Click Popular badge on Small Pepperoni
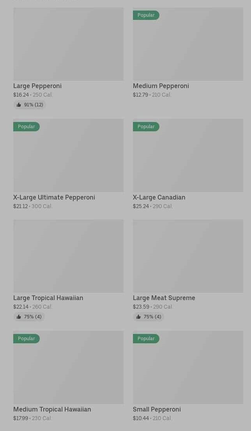Image resolution: width=251 pixels, height=431 pixels. [x=146, y=339]
